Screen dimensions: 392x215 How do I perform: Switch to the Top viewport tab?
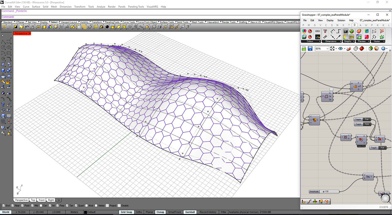[33, 200]
